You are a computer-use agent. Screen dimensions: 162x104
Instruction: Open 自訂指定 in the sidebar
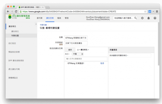[x=12, y=43]
